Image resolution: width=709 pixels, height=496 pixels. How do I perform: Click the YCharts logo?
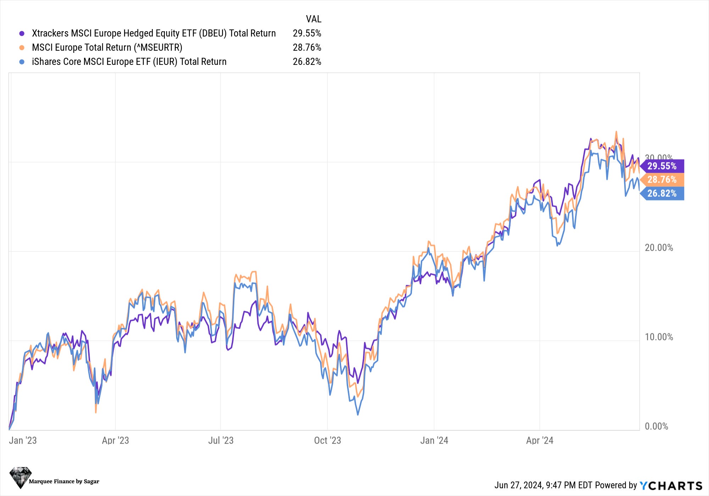coord(671,485)
